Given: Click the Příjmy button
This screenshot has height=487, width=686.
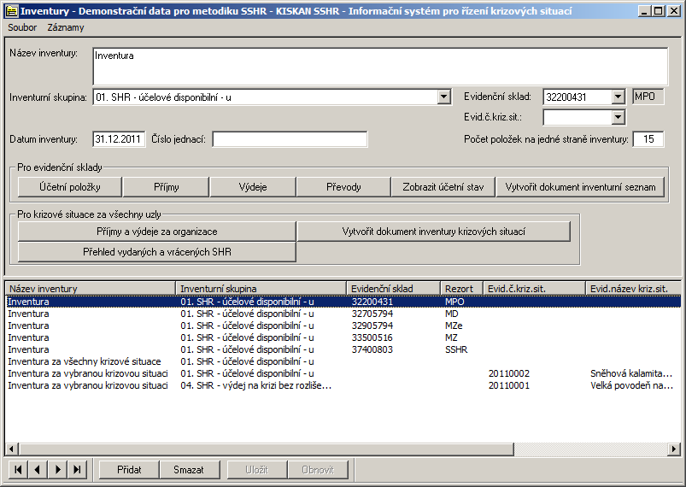Looking at the screenshot, I should [167, 187].
